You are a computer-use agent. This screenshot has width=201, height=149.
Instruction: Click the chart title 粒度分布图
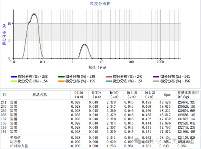(100, 4)
